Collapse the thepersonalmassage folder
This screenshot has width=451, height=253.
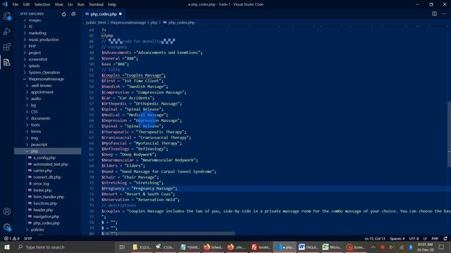(x=46, y=79)
